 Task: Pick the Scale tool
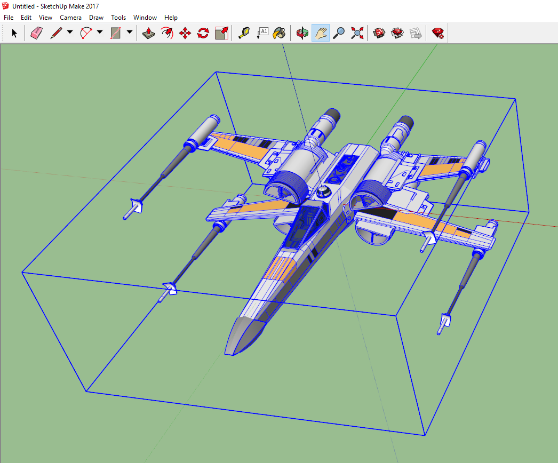pyautogui.click(x=222, y=33)
